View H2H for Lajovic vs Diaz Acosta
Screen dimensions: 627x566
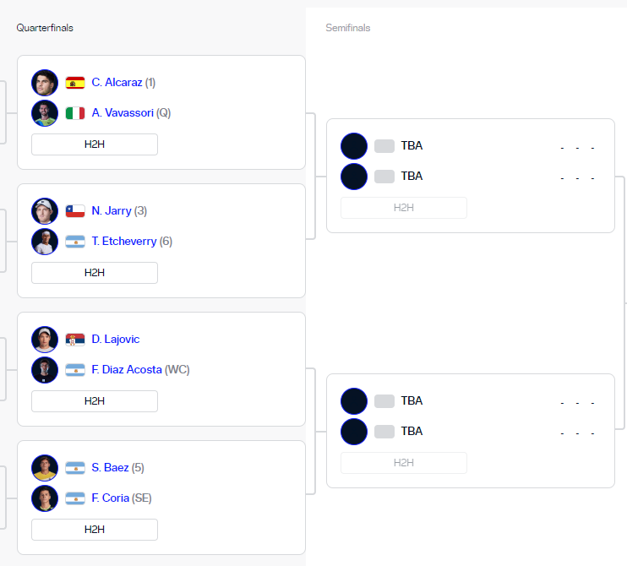pos(95,401)
